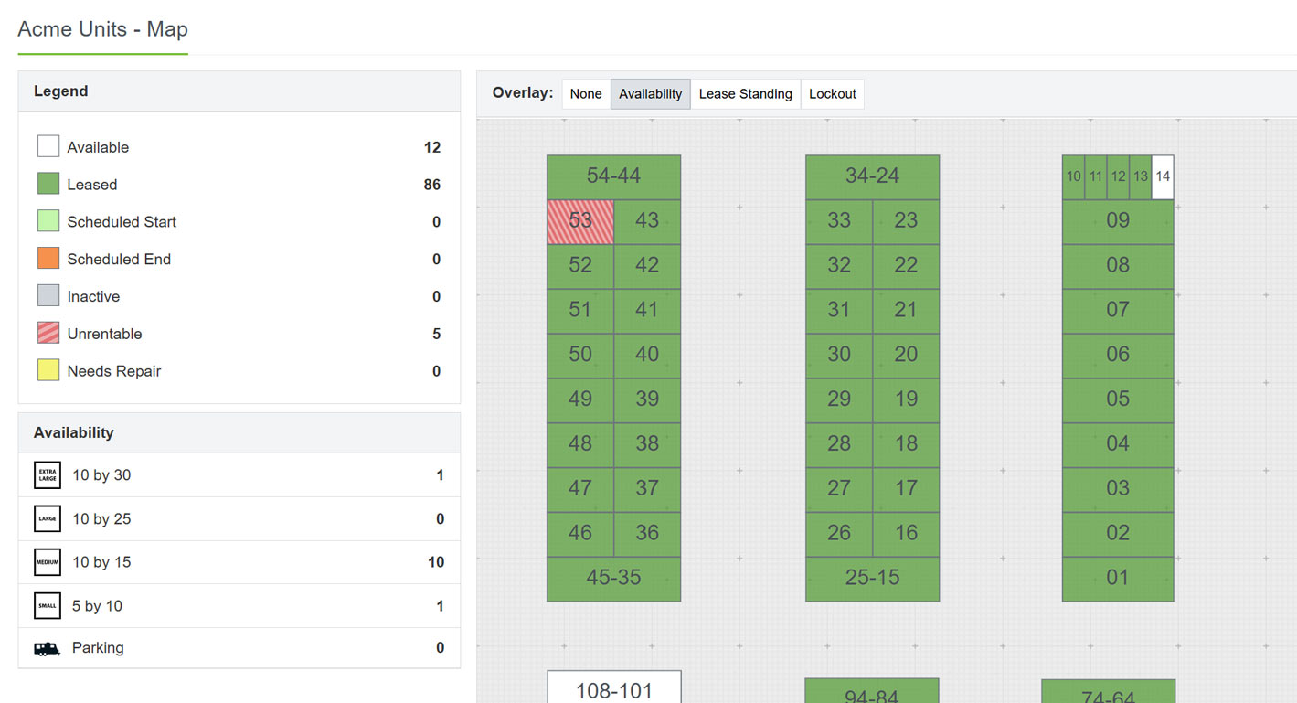Click unit 07 on the map
This screenshot has width=1297, height=703.
coord(1118,311)
